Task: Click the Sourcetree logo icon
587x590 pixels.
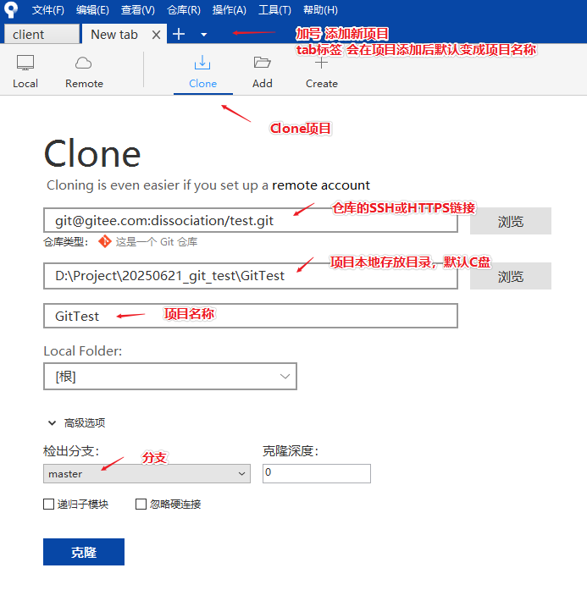Action: click(11, 10)
